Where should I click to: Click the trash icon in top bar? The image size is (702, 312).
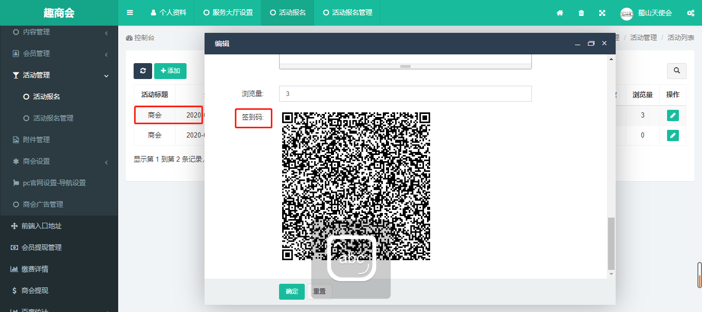tap(581, 13)
